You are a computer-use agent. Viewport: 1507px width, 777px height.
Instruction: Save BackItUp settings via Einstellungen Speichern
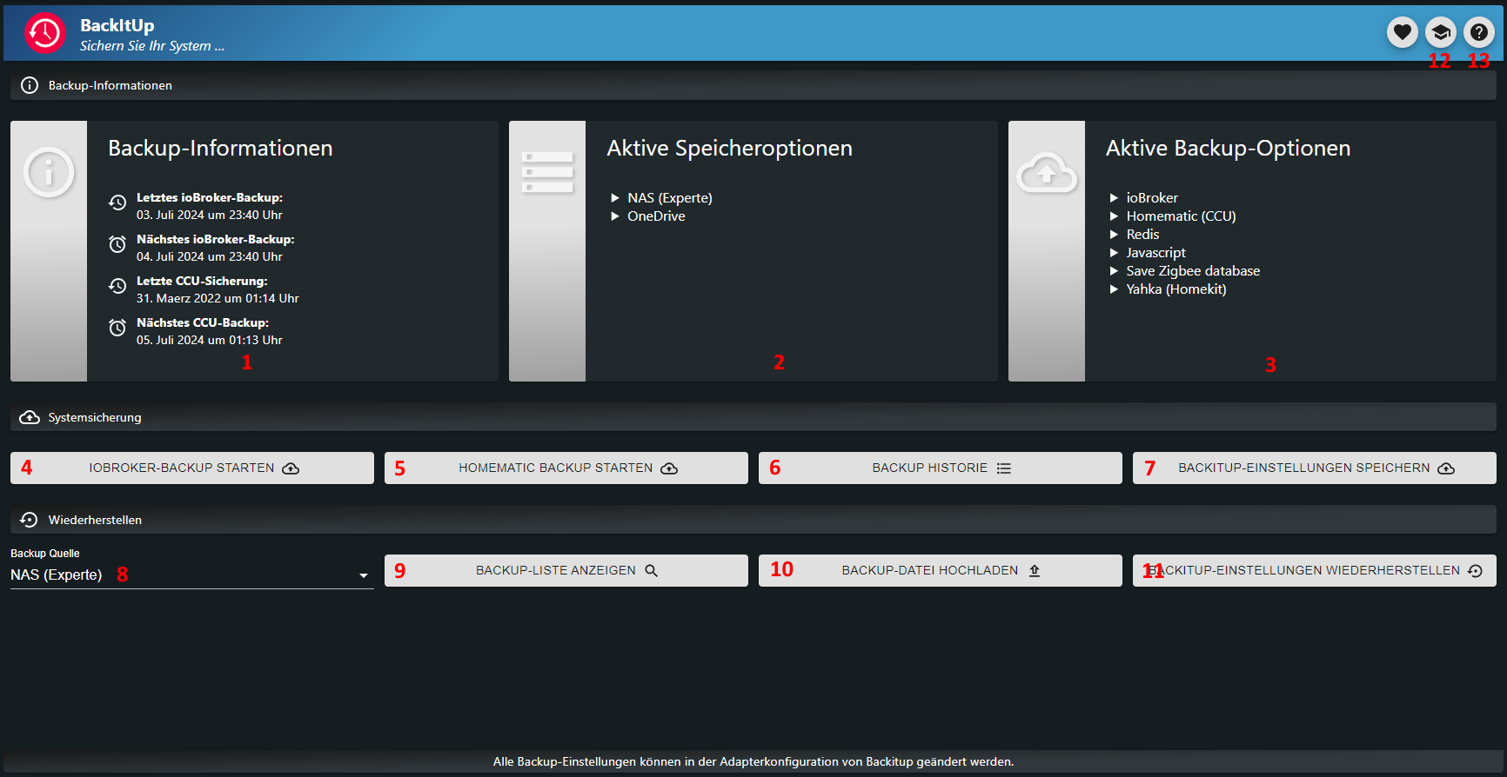[x=1315, y=468]
